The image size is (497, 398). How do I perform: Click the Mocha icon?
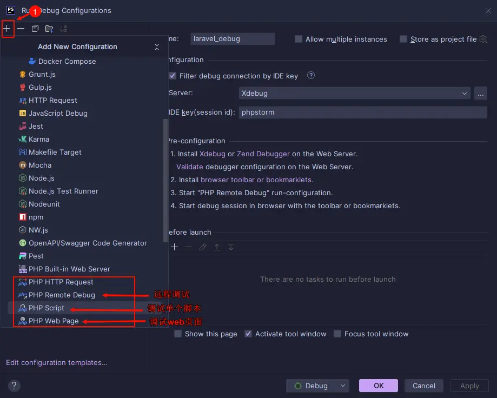pos(23,165)
